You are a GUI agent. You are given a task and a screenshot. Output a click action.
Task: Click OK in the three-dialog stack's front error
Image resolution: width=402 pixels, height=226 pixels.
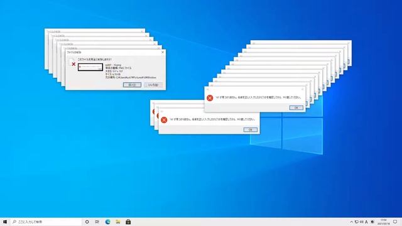tap(250, 130)
